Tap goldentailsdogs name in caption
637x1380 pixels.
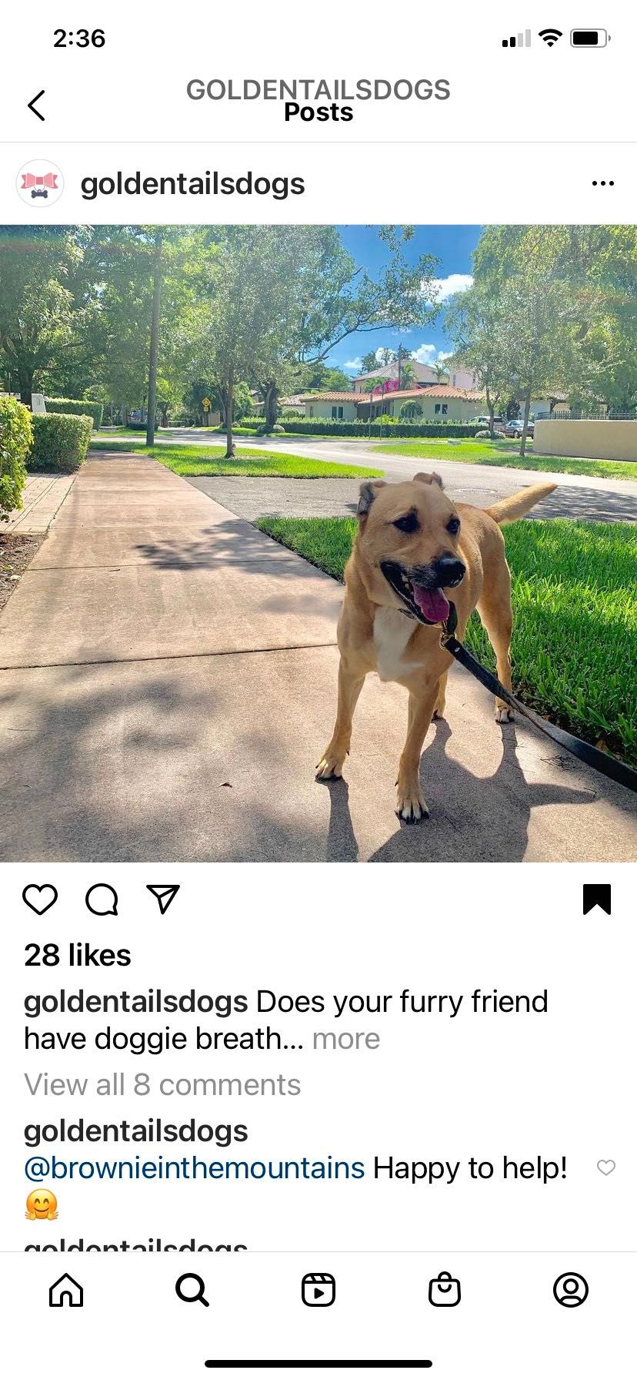[x=136, y=1002]
